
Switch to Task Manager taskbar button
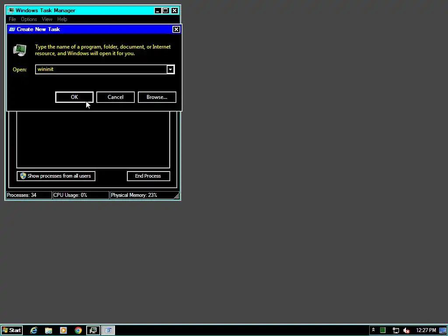pos(93,331)
